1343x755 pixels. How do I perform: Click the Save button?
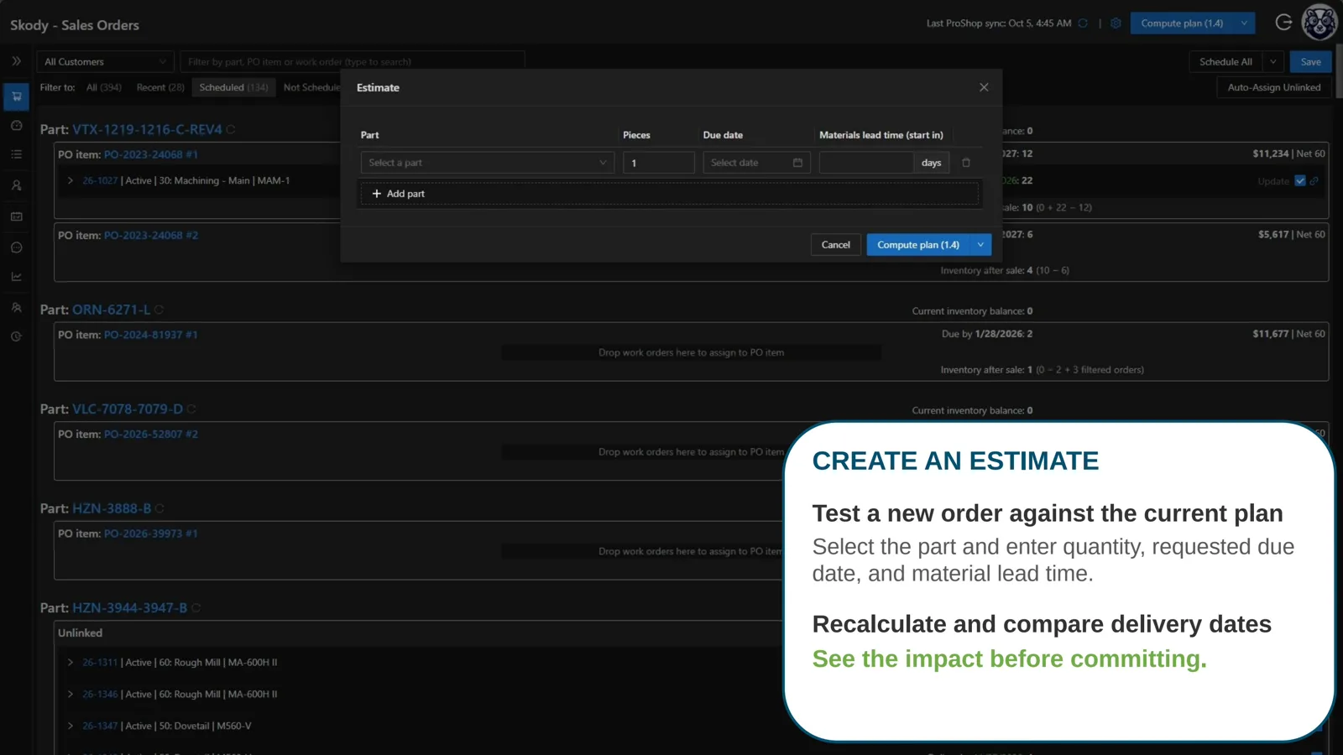click(1310, 62)
